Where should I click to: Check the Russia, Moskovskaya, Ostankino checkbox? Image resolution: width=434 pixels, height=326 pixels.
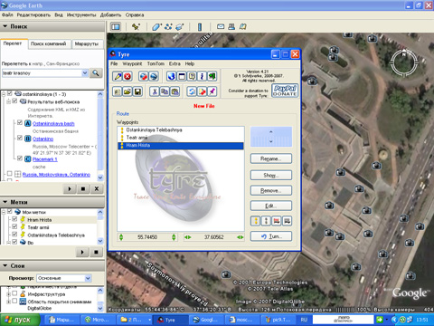10,174
